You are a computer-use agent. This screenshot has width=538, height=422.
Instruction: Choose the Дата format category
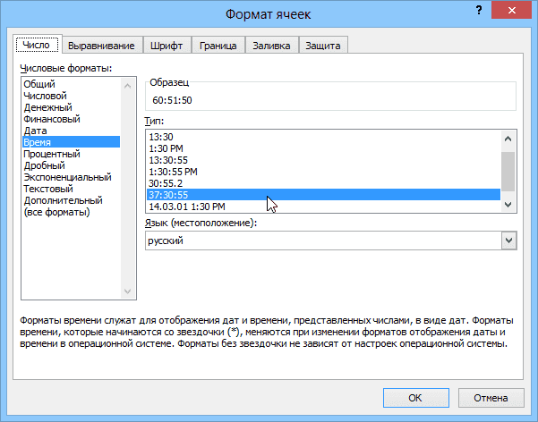pyautogui.click(x=35, y=130)
